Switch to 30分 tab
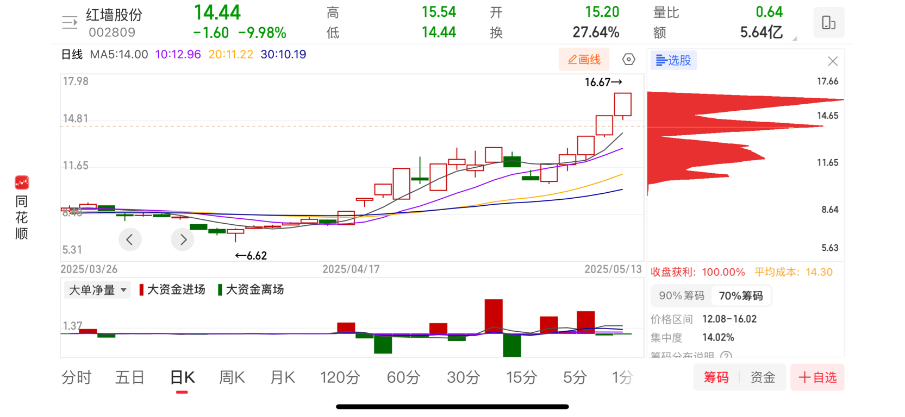Image resolution: width=905 pixels, height=417 pixels. point(464,377)
